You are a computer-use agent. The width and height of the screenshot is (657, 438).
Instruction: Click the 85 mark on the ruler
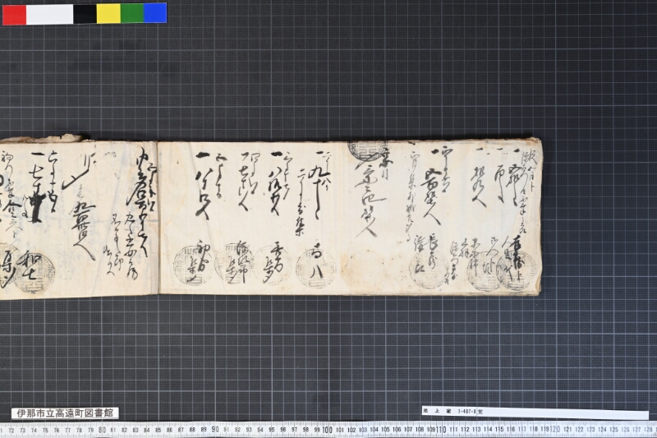158,430
